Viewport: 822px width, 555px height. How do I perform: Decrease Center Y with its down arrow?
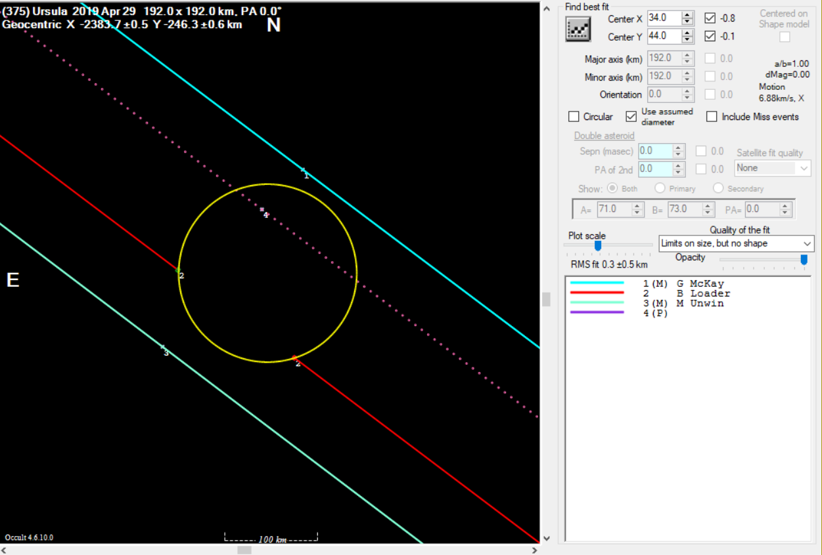(x=688, y=40)
